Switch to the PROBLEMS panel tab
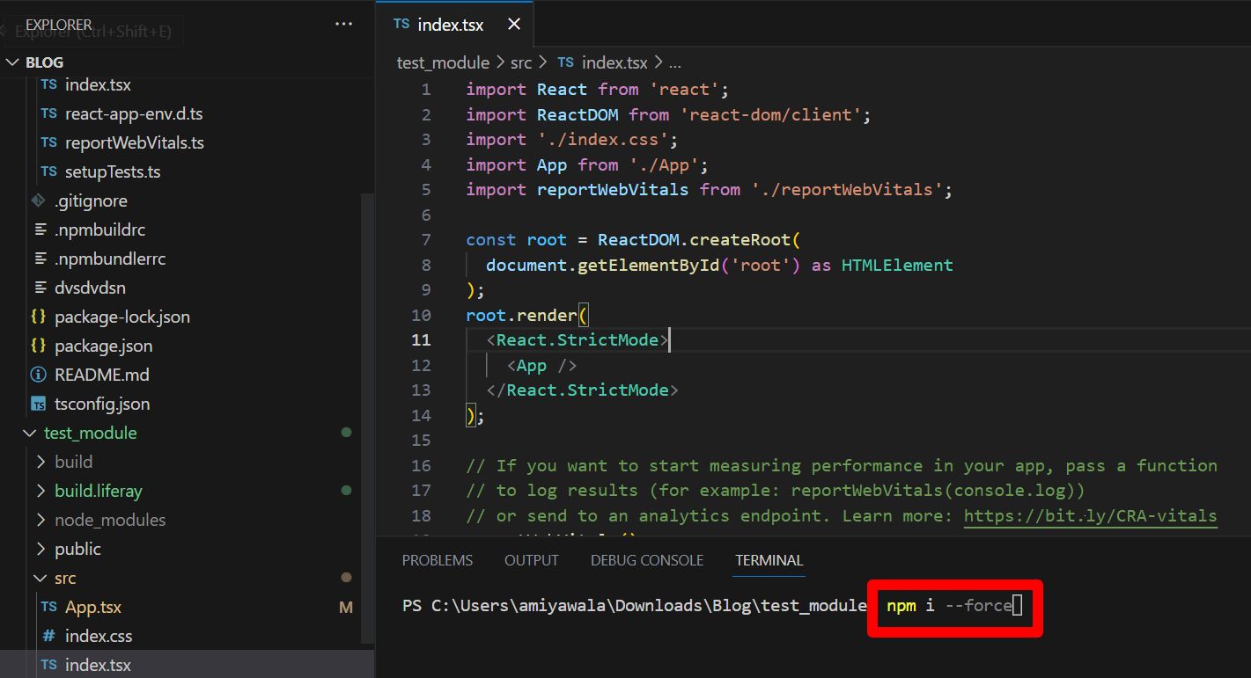1251x678 pixels. [x=438, y=560]
